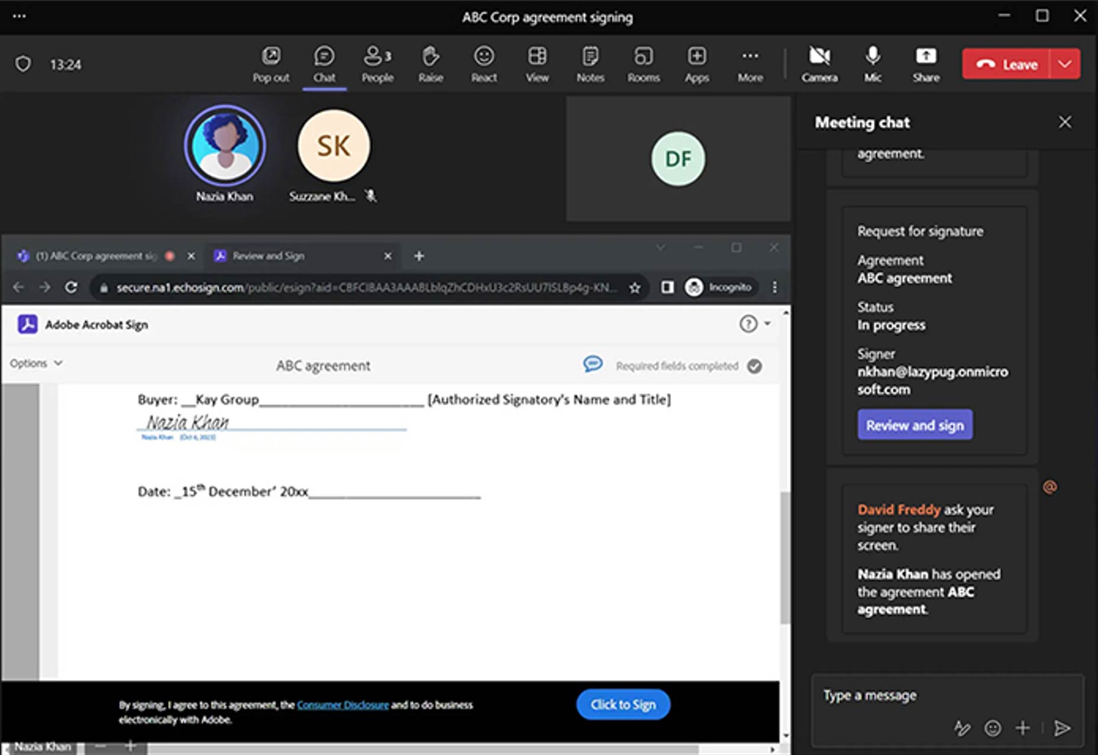Viewport: 1098px width, 755px height.
Task: Share your screen content
Action: click(926, 64)
